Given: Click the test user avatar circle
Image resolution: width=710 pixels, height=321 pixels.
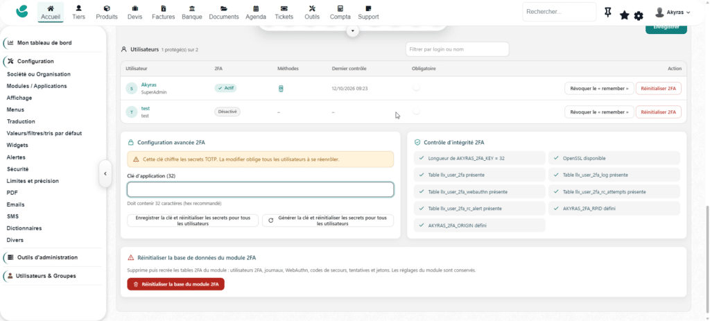Looking at the screenshot, I should point(131,112).
